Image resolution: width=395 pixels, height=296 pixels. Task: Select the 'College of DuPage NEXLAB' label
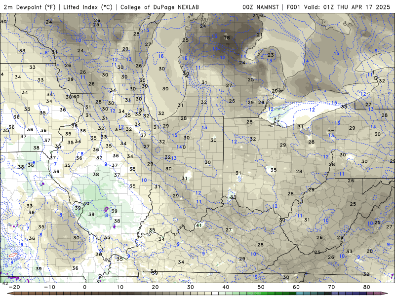coord(159,7)
